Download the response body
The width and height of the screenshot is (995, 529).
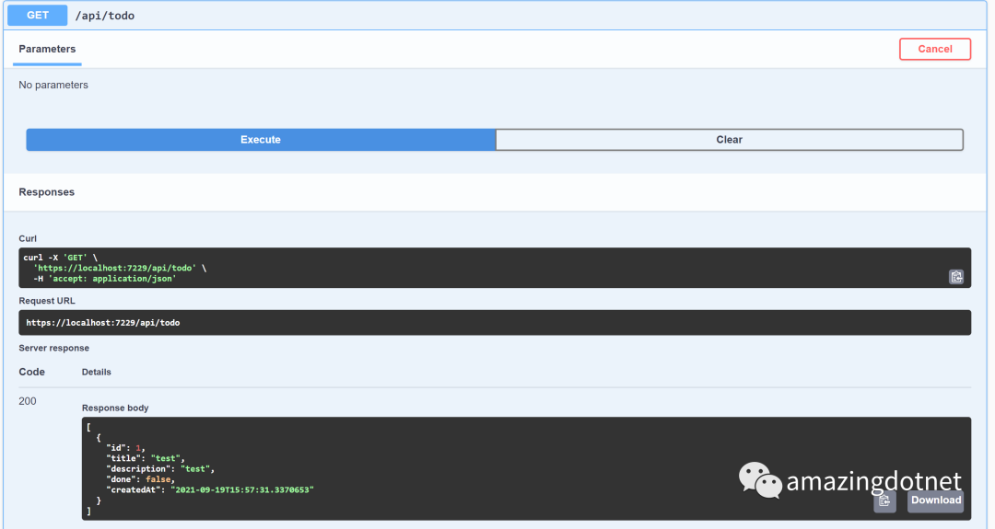(x=935, y=500)
